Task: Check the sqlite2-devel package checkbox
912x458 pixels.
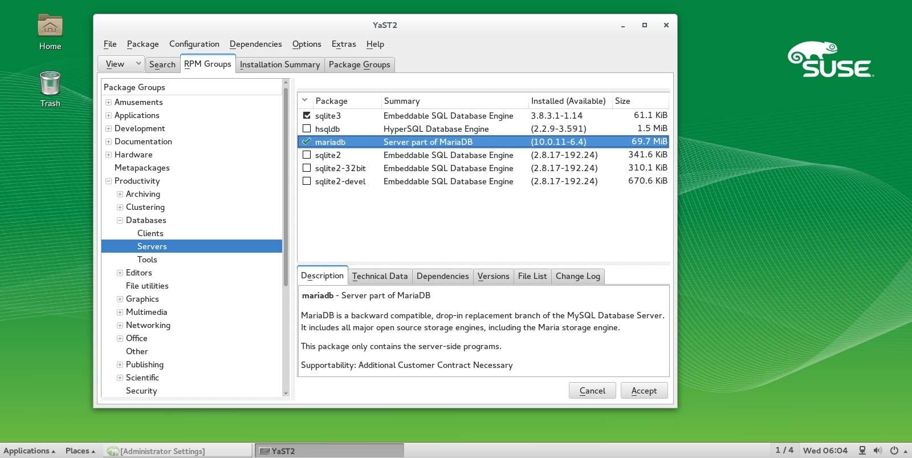Action: (x=307, y=181)
